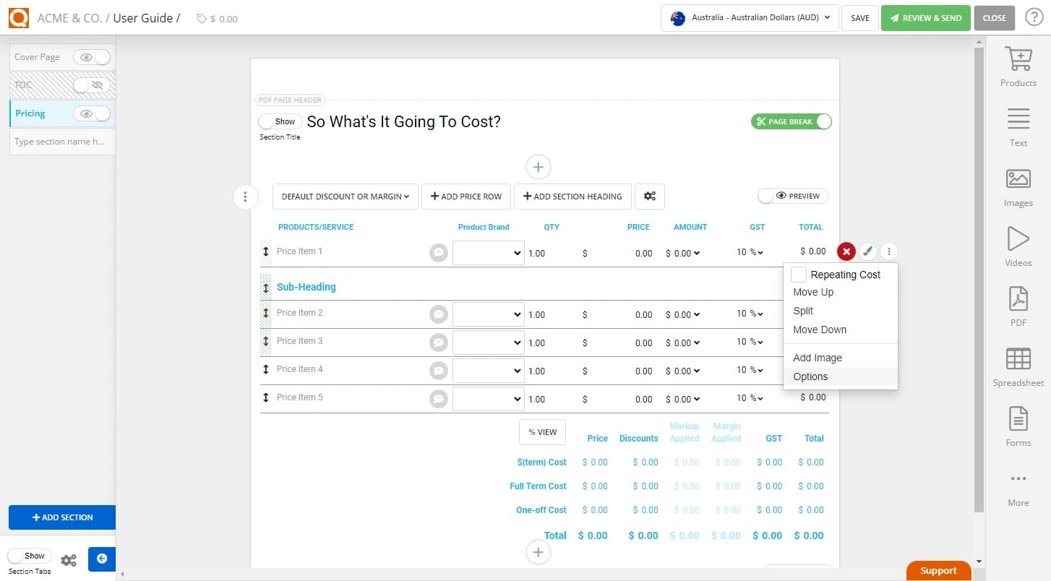Image resolution: width=1051 pixels, height=581 pixels.
Task: Click the Review & Send button
Action: [926, 17]
